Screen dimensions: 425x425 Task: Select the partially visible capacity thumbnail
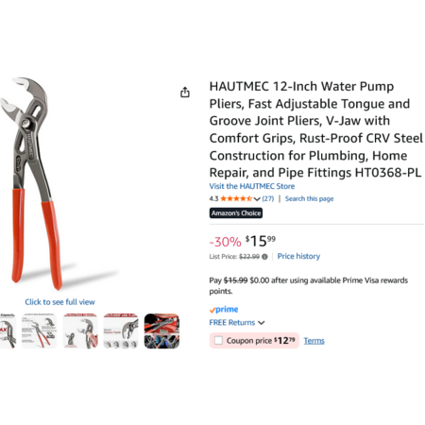pos(8,331)
